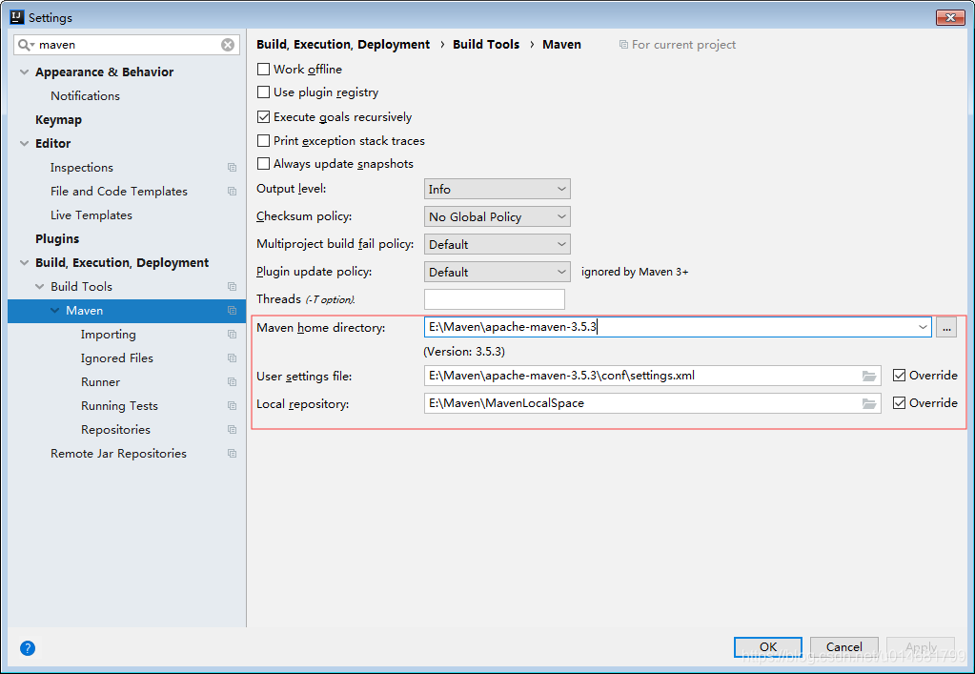The width and height of the screenshot is (975, 674).
Task: Click project-level icon beside Inspections
Action: (232, 167)
